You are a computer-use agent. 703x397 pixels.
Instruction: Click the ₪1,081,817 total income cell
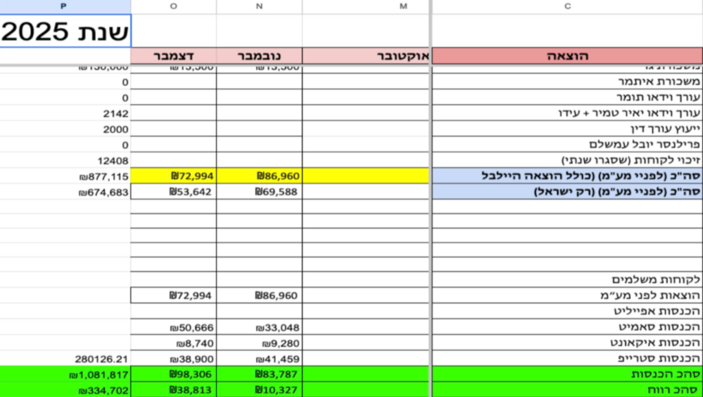(65, 374)
